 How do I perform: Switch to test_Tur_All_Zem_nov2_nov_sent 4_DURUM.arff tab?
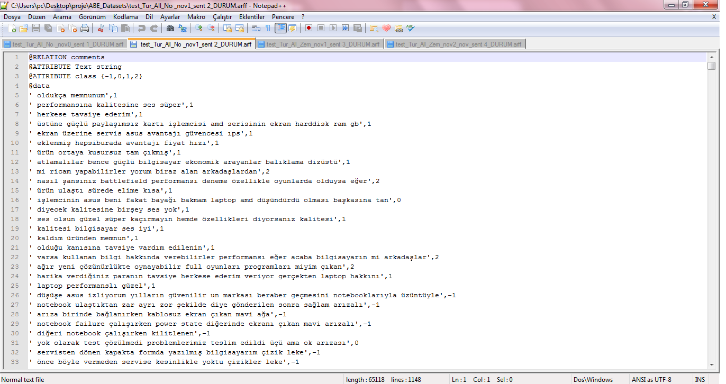click(x=455, y=44)
